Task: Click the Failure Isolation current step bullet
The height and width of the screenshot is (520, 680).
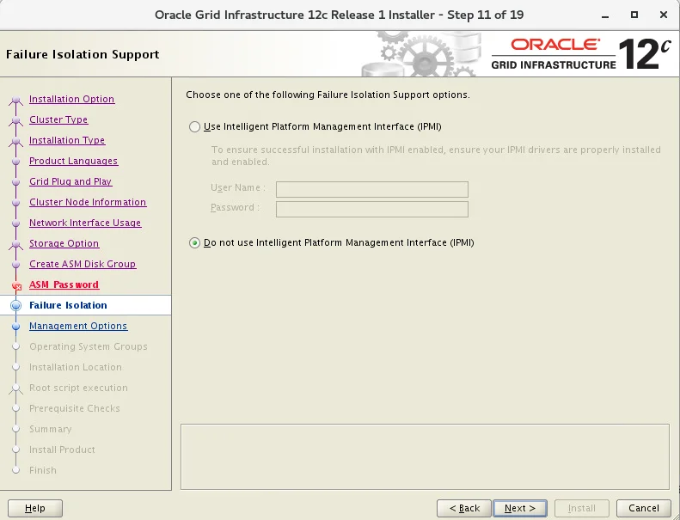Action: point(16,305)
